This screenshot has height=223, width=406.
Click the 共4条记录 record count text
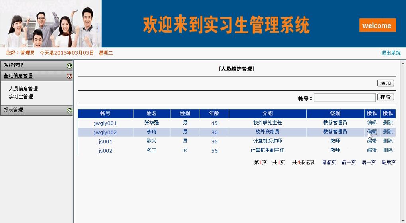303,162
